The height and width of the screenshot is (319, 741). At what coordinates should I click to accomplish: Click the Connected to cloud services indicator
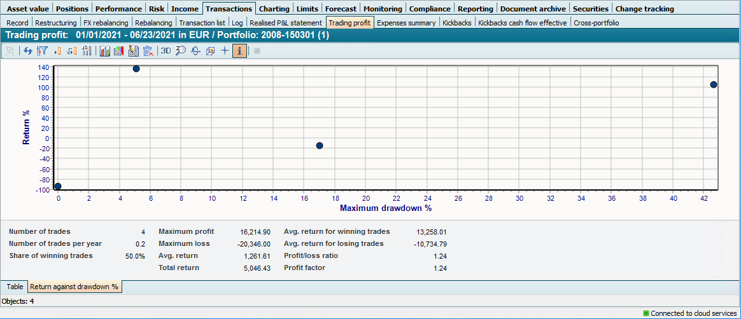689,313
